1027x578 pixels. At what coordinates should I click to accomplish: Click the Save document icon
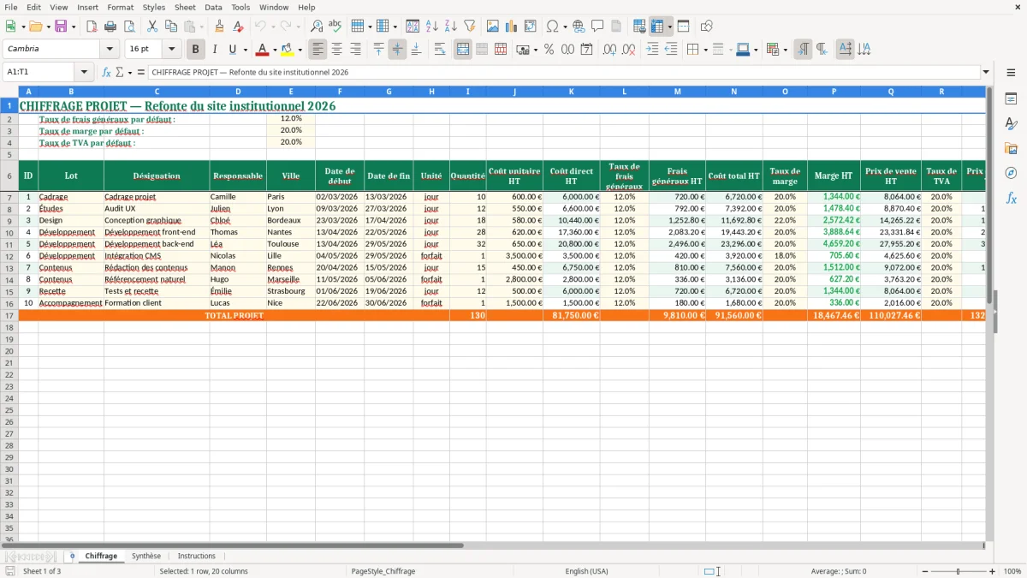pyautogui.click(x=61, y=27)
